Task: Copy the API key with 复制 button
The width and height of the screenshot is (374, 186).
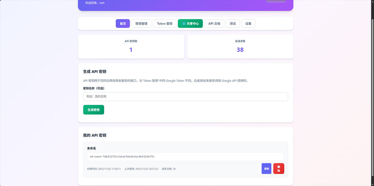Action: coord(266,168)
